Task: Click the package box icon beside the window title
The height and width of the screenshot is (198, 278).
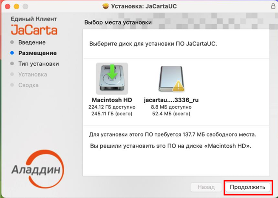Action: click(105, 6)
